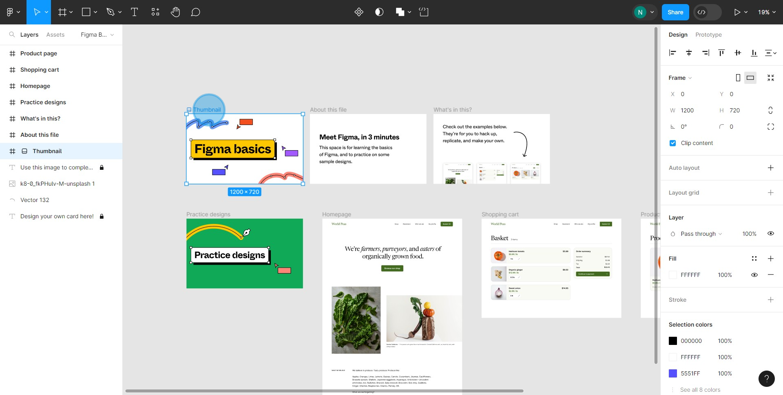Add a Stroke with plus
Viewport: 783px width, 395px height.
coord(770,300)
